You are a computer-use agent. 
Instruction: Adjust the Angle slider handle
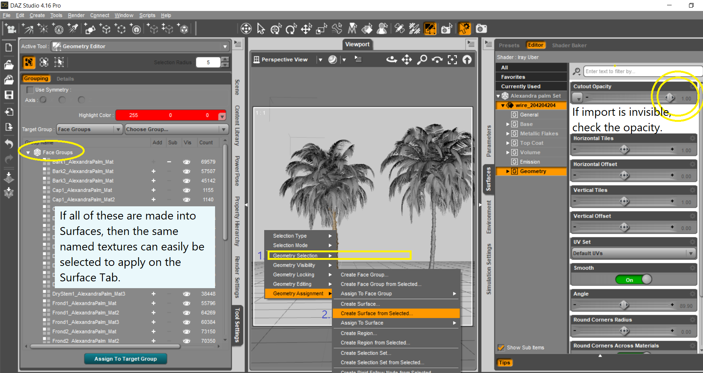click(624, 305)
